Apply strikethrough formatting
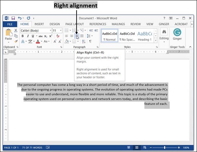 tap(41, 36)
